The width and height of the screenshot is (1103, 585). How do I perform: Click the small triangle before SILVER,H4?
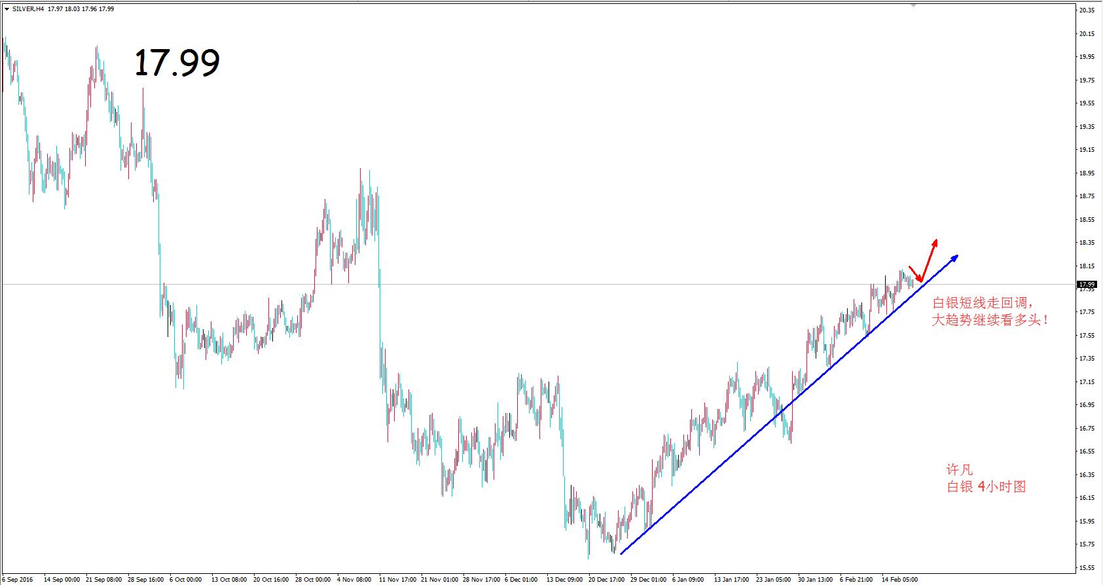pyautogui.click(x=6, y=9)
